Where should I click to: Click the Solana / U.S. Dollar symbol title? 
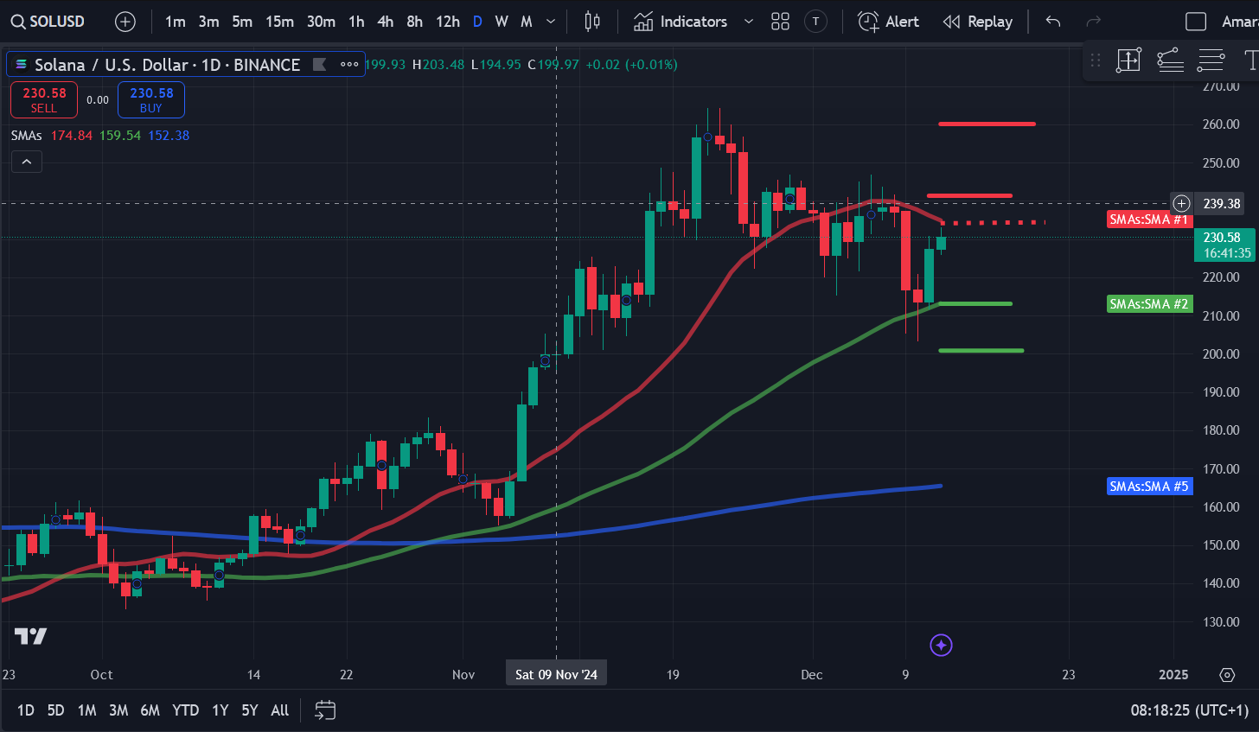[x=167, y=64]
